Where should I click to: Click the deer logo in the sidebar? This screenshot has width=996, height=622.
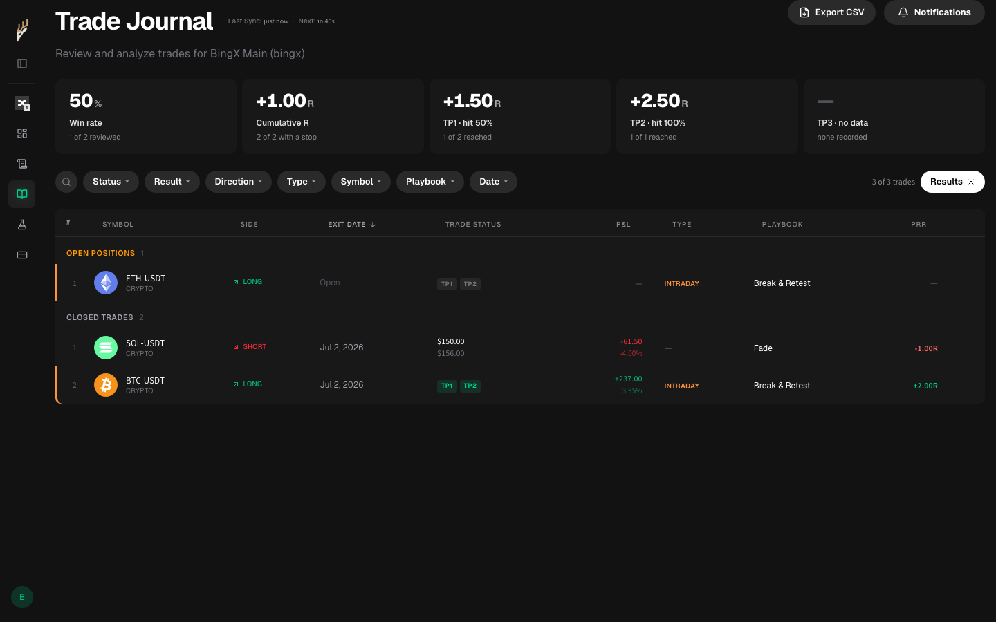tap(22, 30)
